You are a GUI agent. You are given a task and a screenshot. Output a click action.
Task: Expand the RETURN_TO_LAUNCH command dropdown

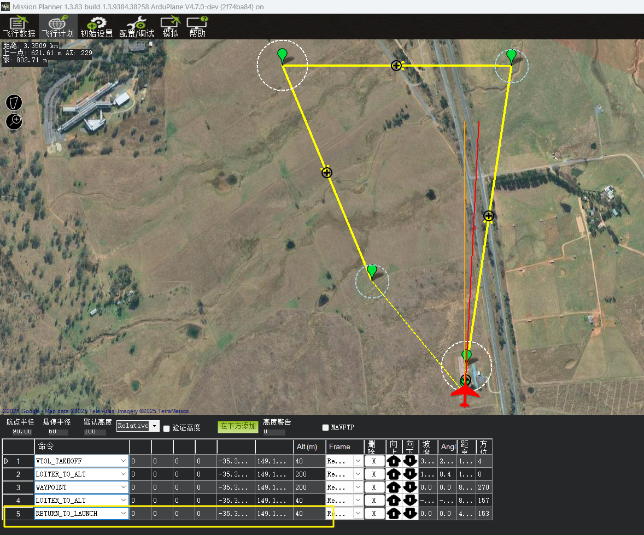pyautogui.click(x=122, y=513)
